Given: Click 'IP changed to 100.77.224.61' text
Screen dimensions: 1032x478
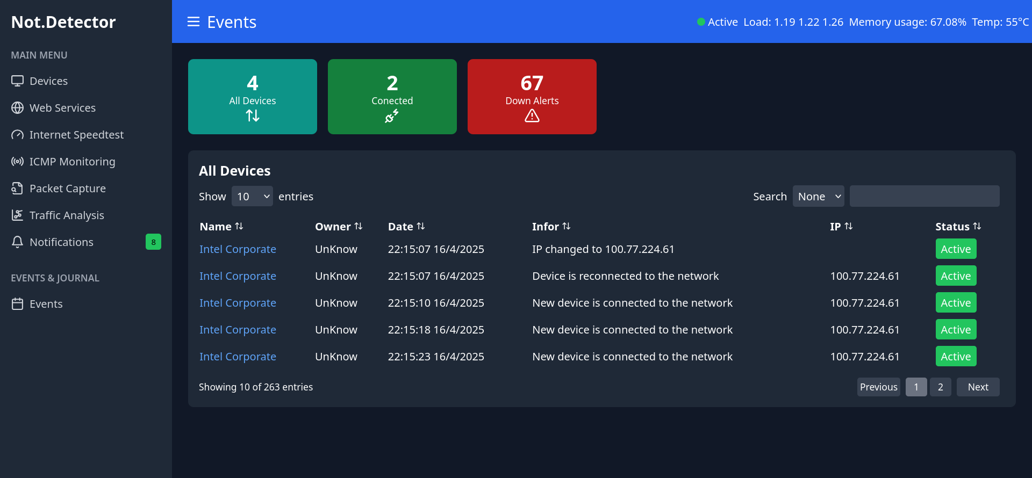Looking at the screenshot, I should point(603,249).
